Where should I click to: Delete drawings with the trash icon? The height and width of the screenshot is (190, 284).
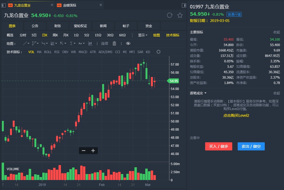coord(114,43)
